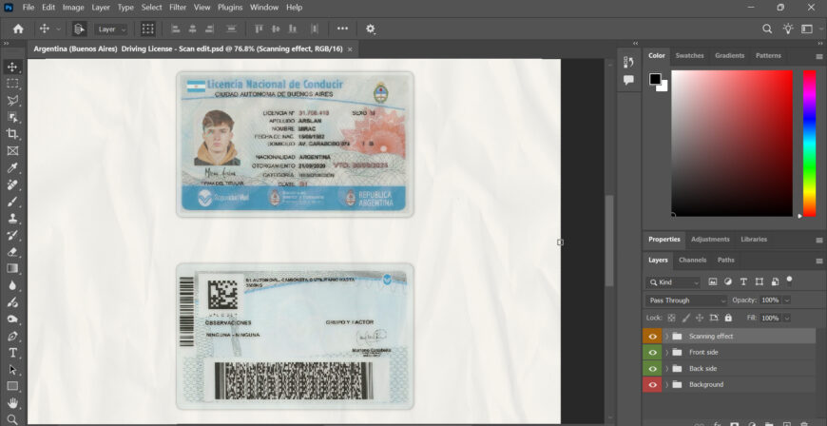Hide the Scanning effect layer group

652,337
